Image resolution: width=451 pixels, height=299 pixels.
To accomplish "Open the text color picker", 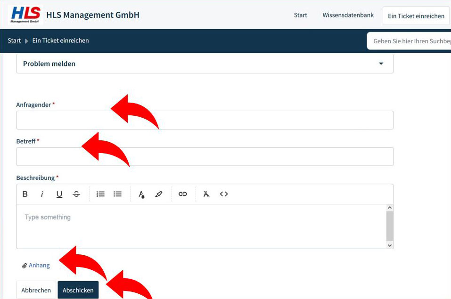I will (x=141, y=194).
